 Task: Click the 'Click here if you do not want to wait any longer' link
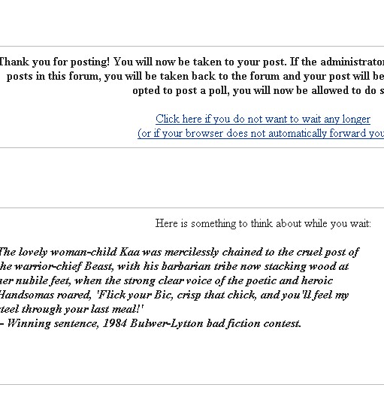click(263, 119)
